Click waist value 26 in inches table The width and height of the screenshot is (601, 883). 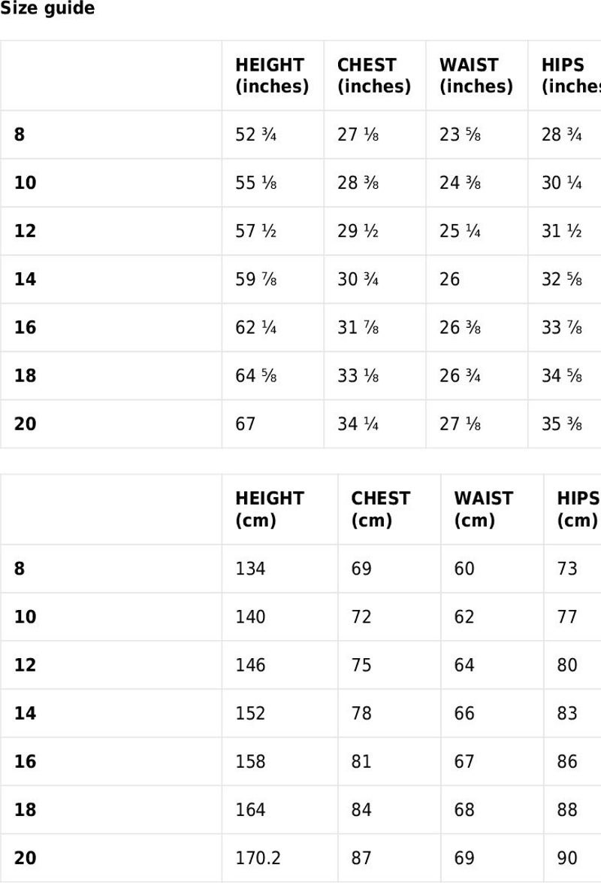pyautogui.click(x=450, y=279)
